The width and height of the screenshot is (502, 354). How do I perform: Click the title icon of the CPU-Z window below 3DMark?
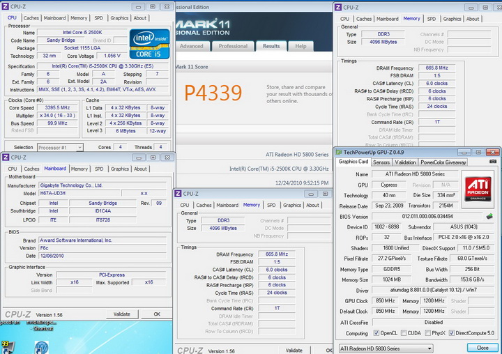[178, 194]
